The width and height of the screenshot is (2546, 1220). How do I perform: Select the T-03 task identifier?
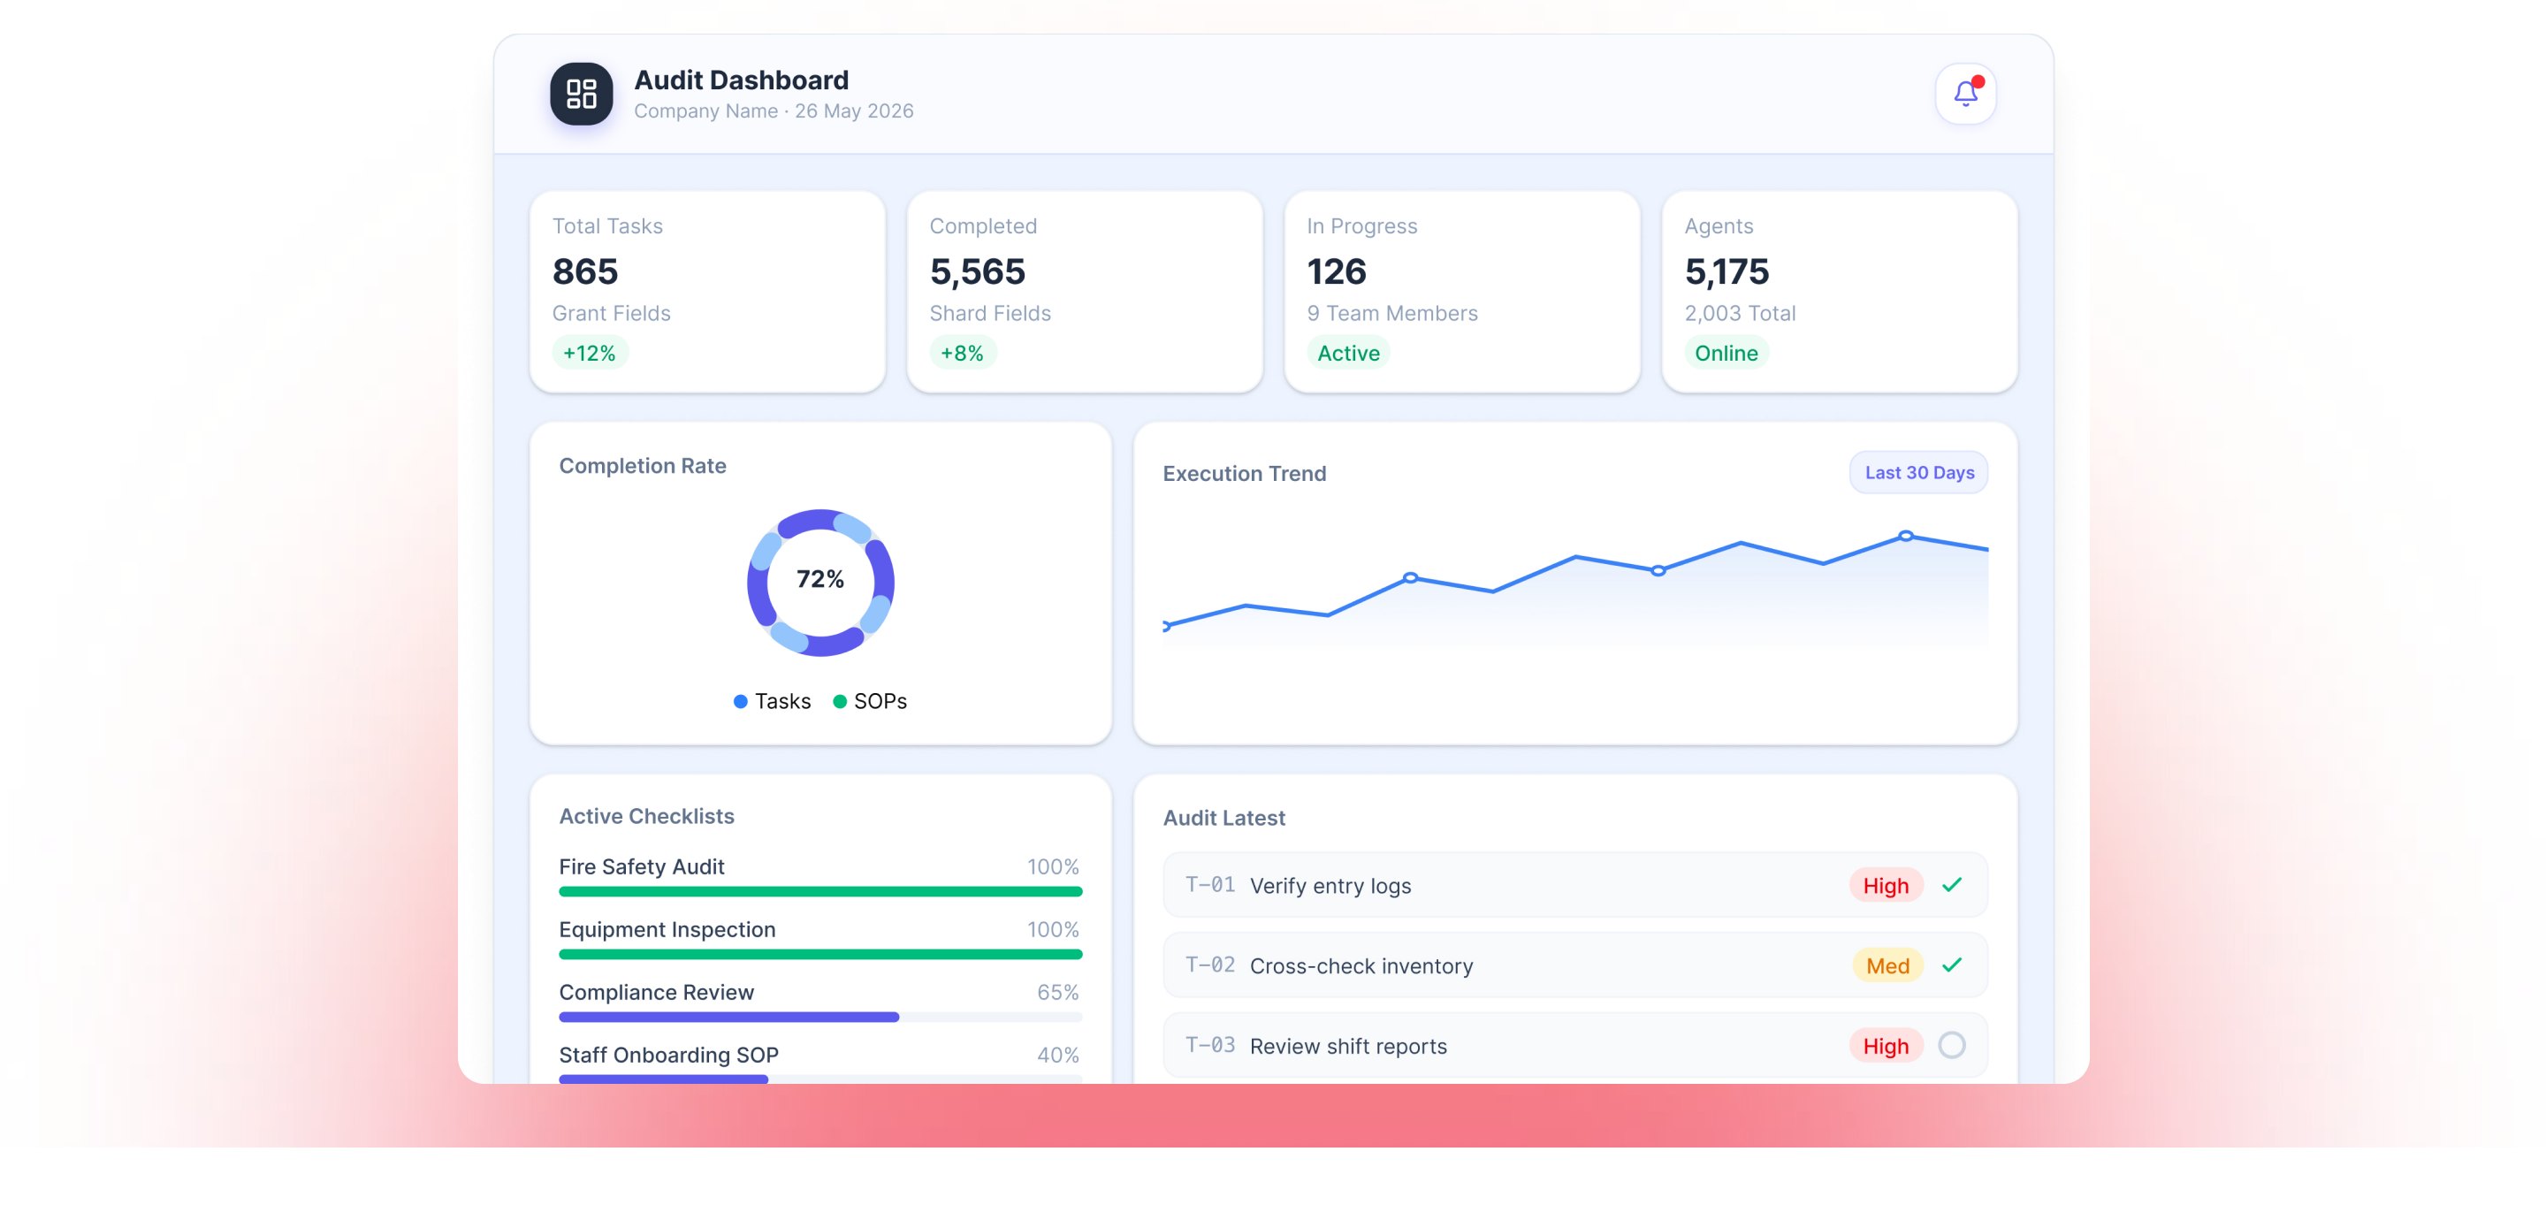pyautogui.click(x=1209, y=1045)
